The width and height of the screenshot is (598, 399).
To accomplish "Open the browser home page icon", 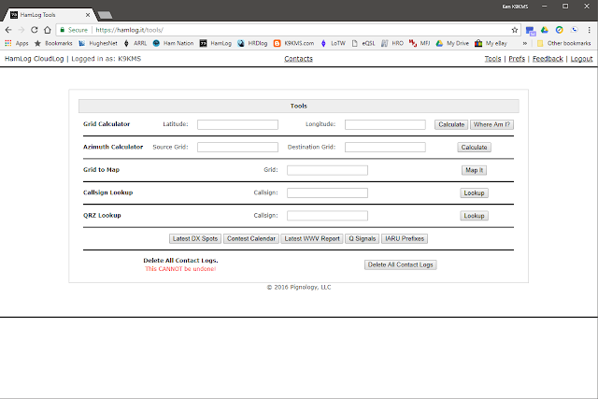I will (x=48, y=30).
